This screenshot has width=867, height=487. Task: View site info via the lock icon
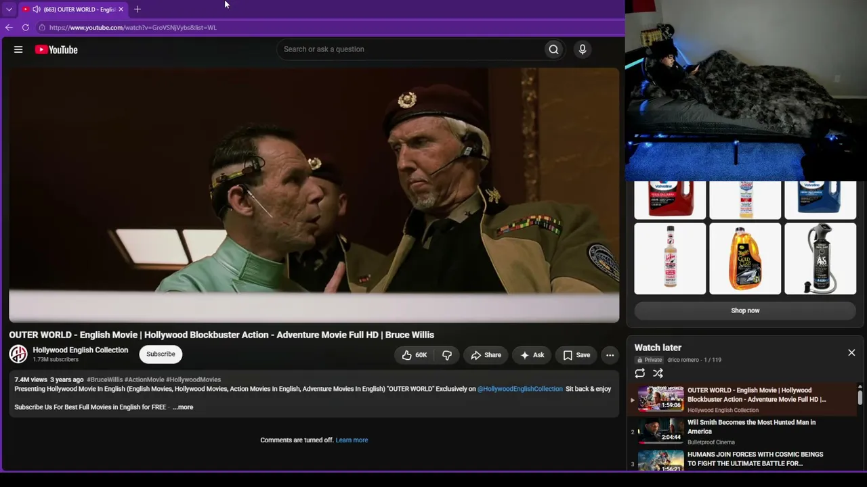click(x=42, y=28)
